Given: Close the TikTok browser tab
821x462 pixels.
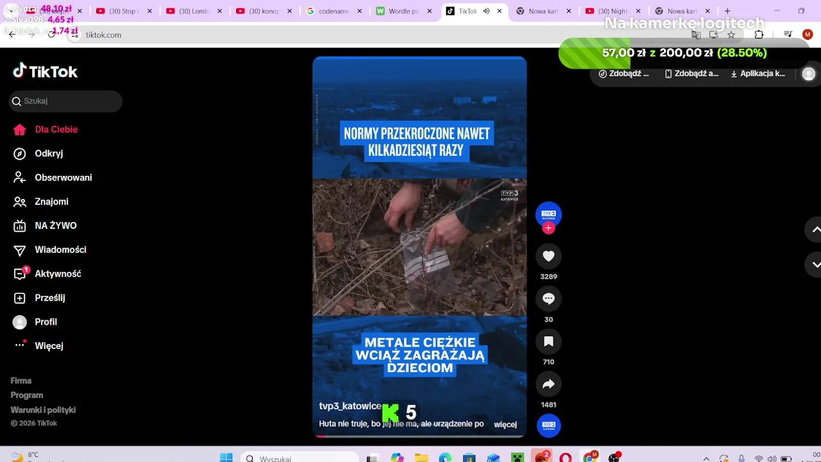Looking at the screenshot, I should (x=500, y=11).
